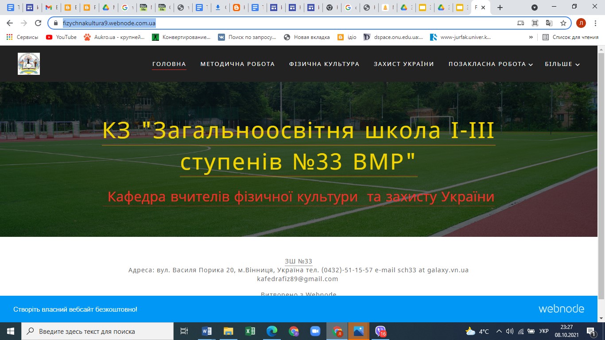The height and width of the screenshot is (340, 605).
Task: Open the YouTube bookmark
Action: [x=61, y=37]
